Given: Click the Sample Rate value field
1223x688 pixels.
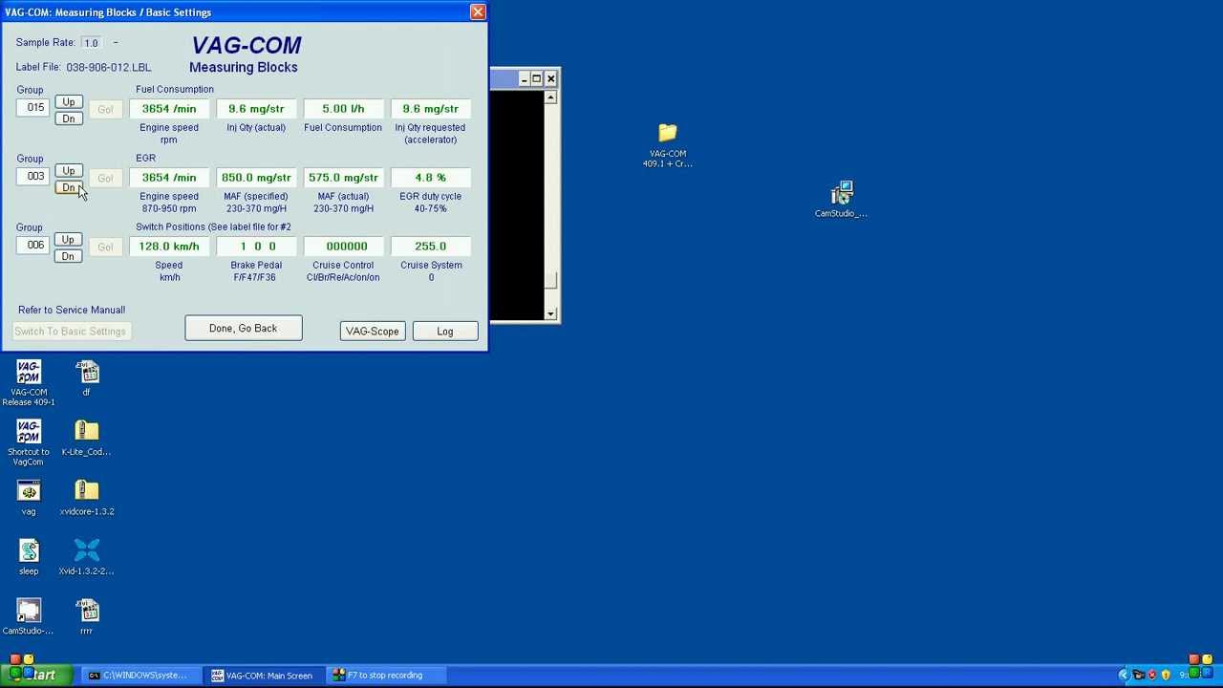Looking at the screenshot, I should pos(91,43).
